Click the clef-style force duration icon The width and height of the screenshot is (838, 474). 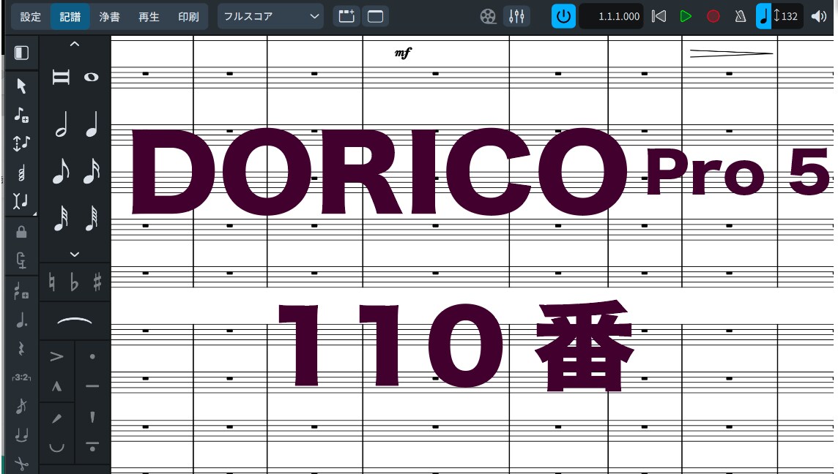(21, 260)
